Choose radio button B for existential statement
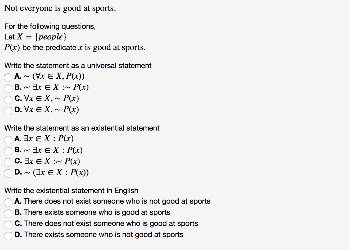 tap(8, 151)
